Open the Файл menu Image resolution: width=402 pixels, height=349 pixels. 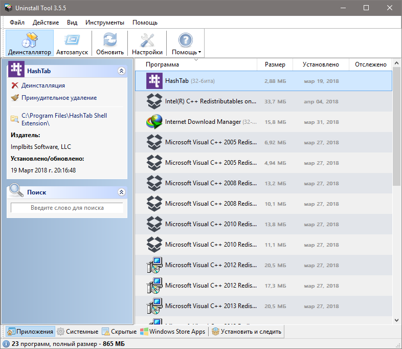click(x=17, y=23)
